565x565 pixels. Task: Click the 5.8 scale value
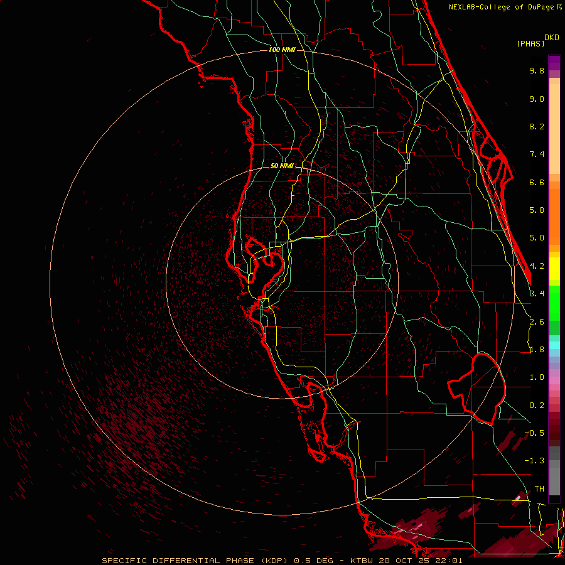[537, 210]
